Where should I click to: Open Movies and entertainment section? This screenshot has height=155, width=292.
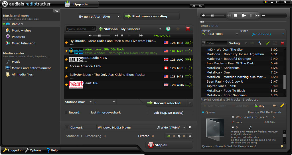pos(31,68)
